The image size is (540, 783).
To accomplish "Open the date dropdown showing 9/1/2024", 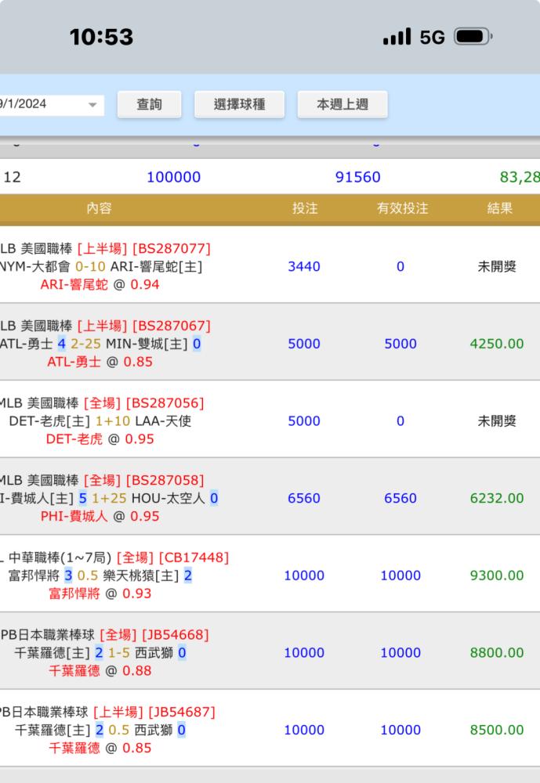I will [x=50, y=105].
